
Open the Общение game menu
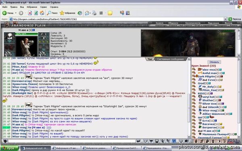[173, 23]
